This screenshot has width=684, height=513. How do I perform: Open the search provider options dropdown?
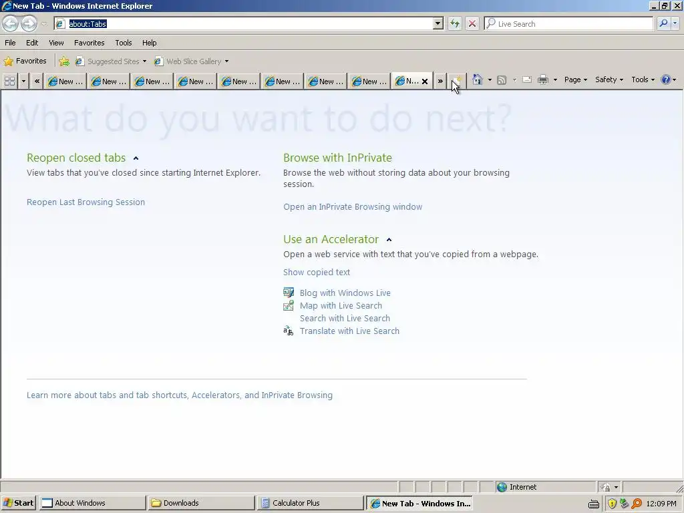[675, 23]
